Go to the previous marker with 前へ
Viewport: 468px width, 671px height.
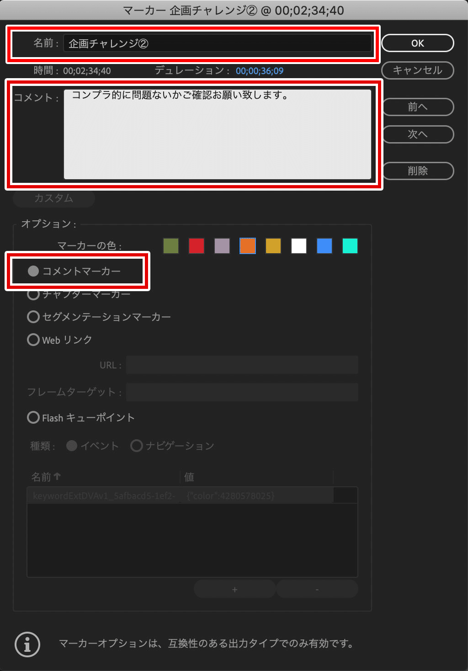coord(417,107)
